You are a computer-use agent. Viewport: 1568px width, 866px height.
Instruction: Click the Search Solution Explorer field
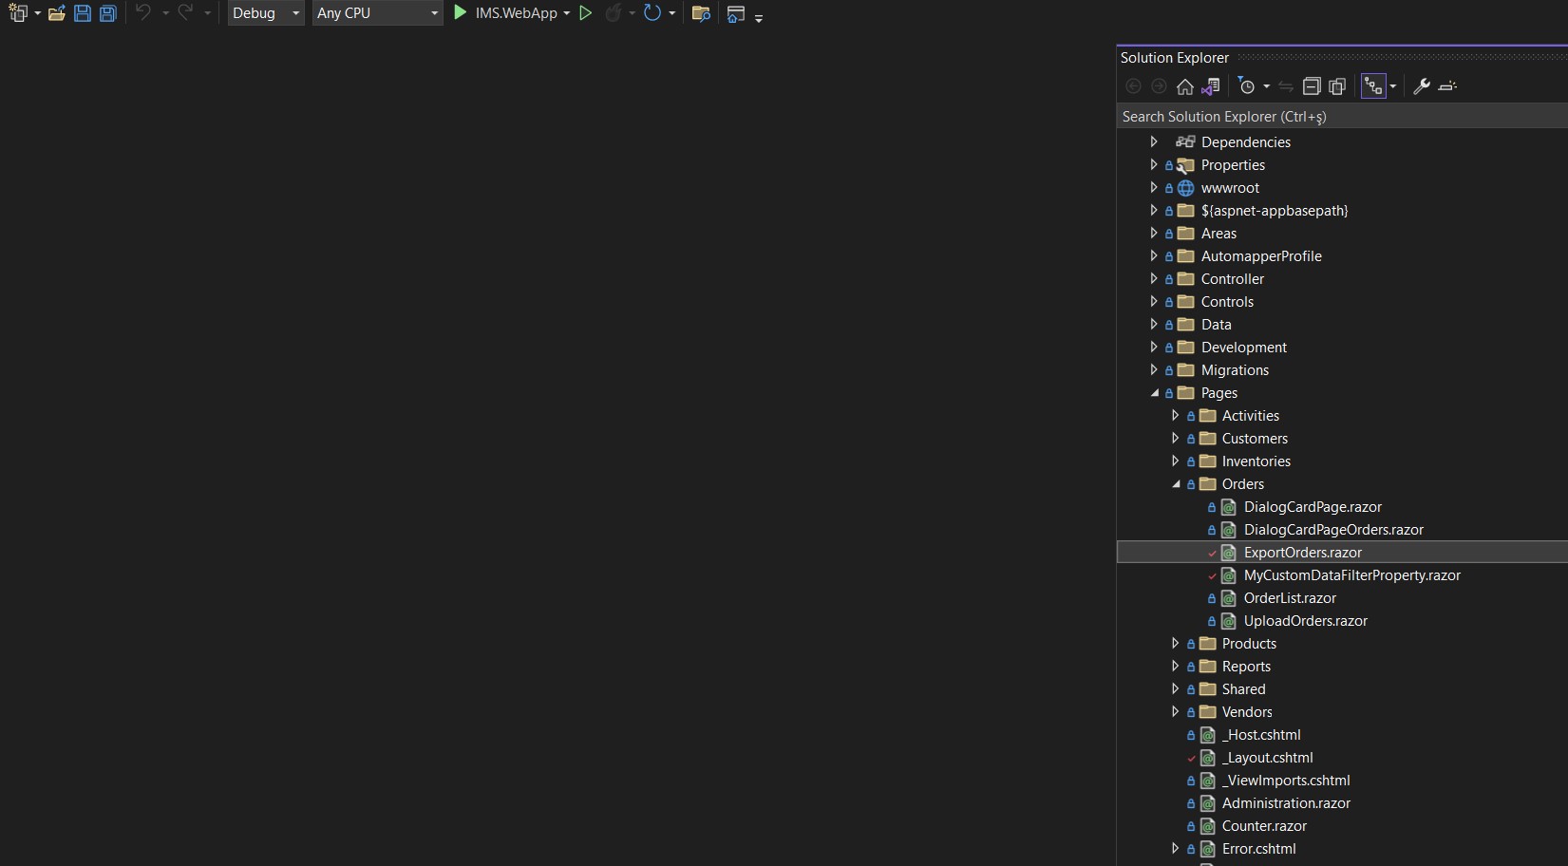click(x=1342, y=116)
